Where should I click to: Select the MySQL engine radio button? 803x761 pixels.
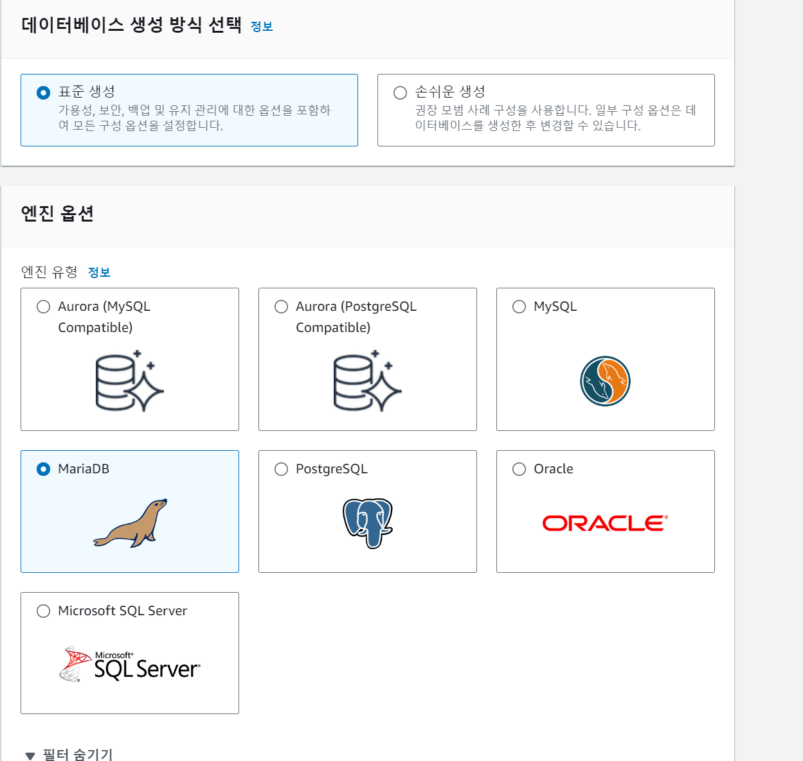519,306
